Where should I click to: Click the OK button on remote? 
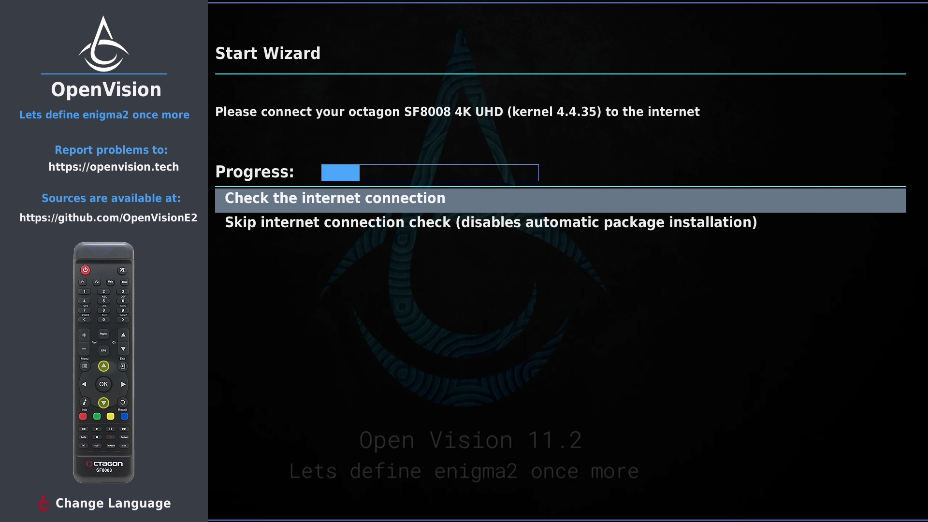click(x=103, y=384)
